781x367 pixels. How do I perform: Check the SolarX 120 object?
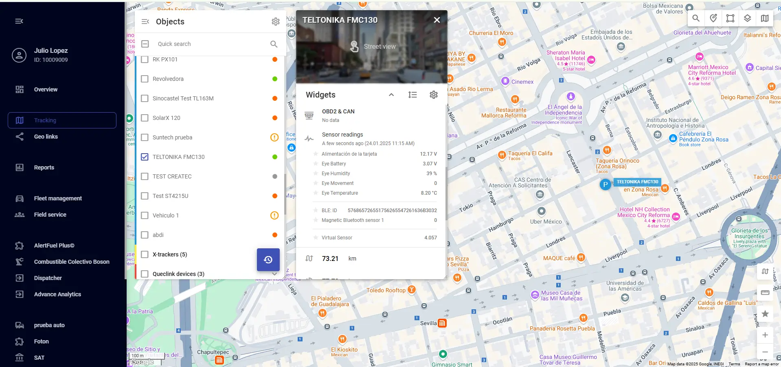click(x=145, y=118)
